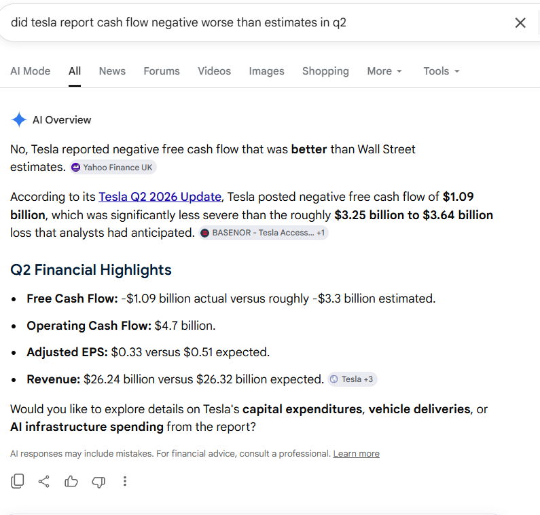Viewport: 540px width, 515px height.
Task: Click the AI Overview label
Action: point(62,119)
